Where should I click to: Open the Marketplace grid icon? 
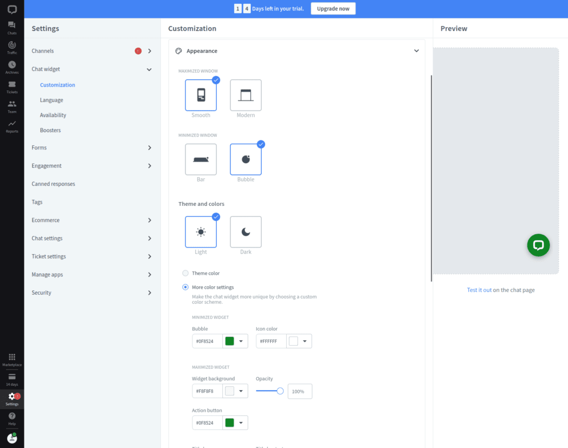coord(12,359)
